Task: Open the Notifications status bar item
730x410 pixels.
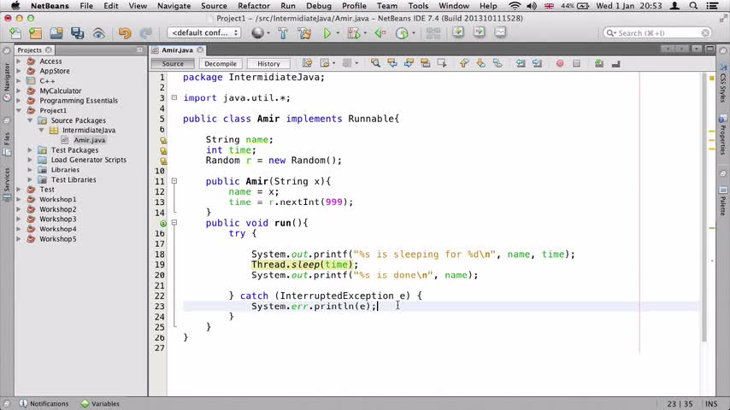Action: pos(44,403)
